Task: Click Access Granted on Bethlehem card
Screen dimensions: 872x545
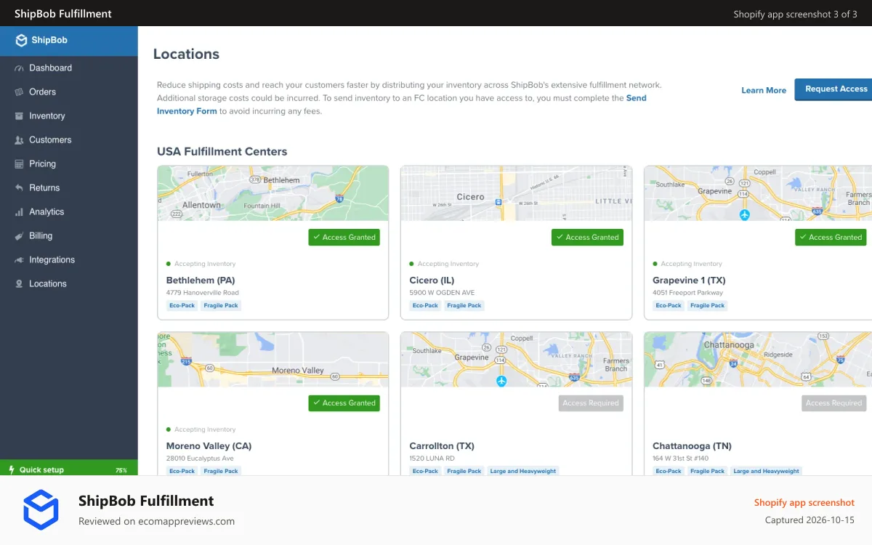Action: pyautogui.click(x=344, y=237)
